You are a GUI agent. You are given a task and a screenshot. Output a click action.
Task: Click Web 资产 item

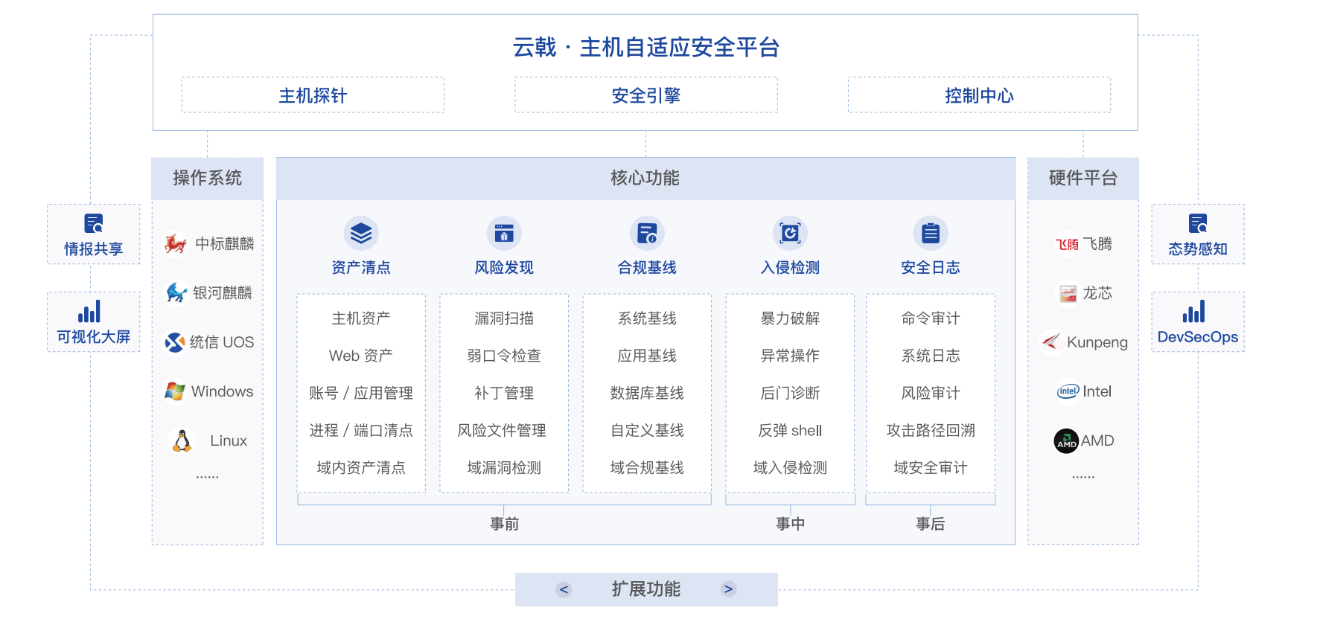[x=361, y=356]
